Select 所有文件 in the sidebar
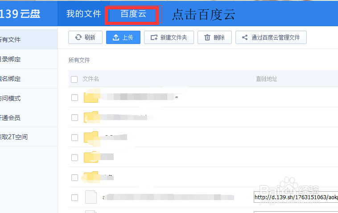The image size is (338, 213). coord(29,40)
